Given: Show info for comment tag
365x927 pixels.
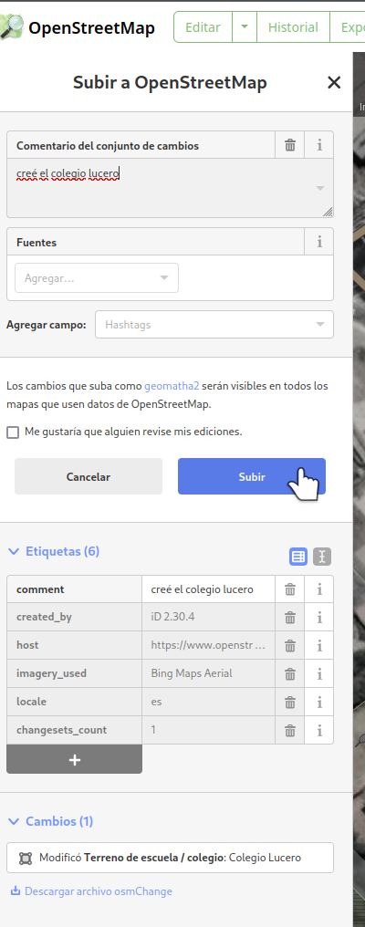Looking at the screenshot, I should pyautogui.click(x=319, y=589).
